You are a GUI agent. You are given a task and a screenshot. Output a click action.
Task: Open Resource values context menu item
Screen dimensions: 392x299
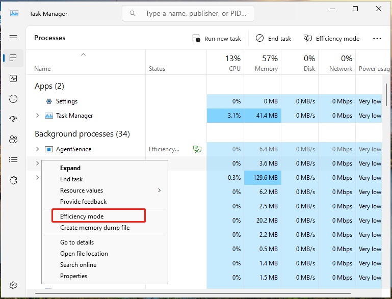(104, 191)
